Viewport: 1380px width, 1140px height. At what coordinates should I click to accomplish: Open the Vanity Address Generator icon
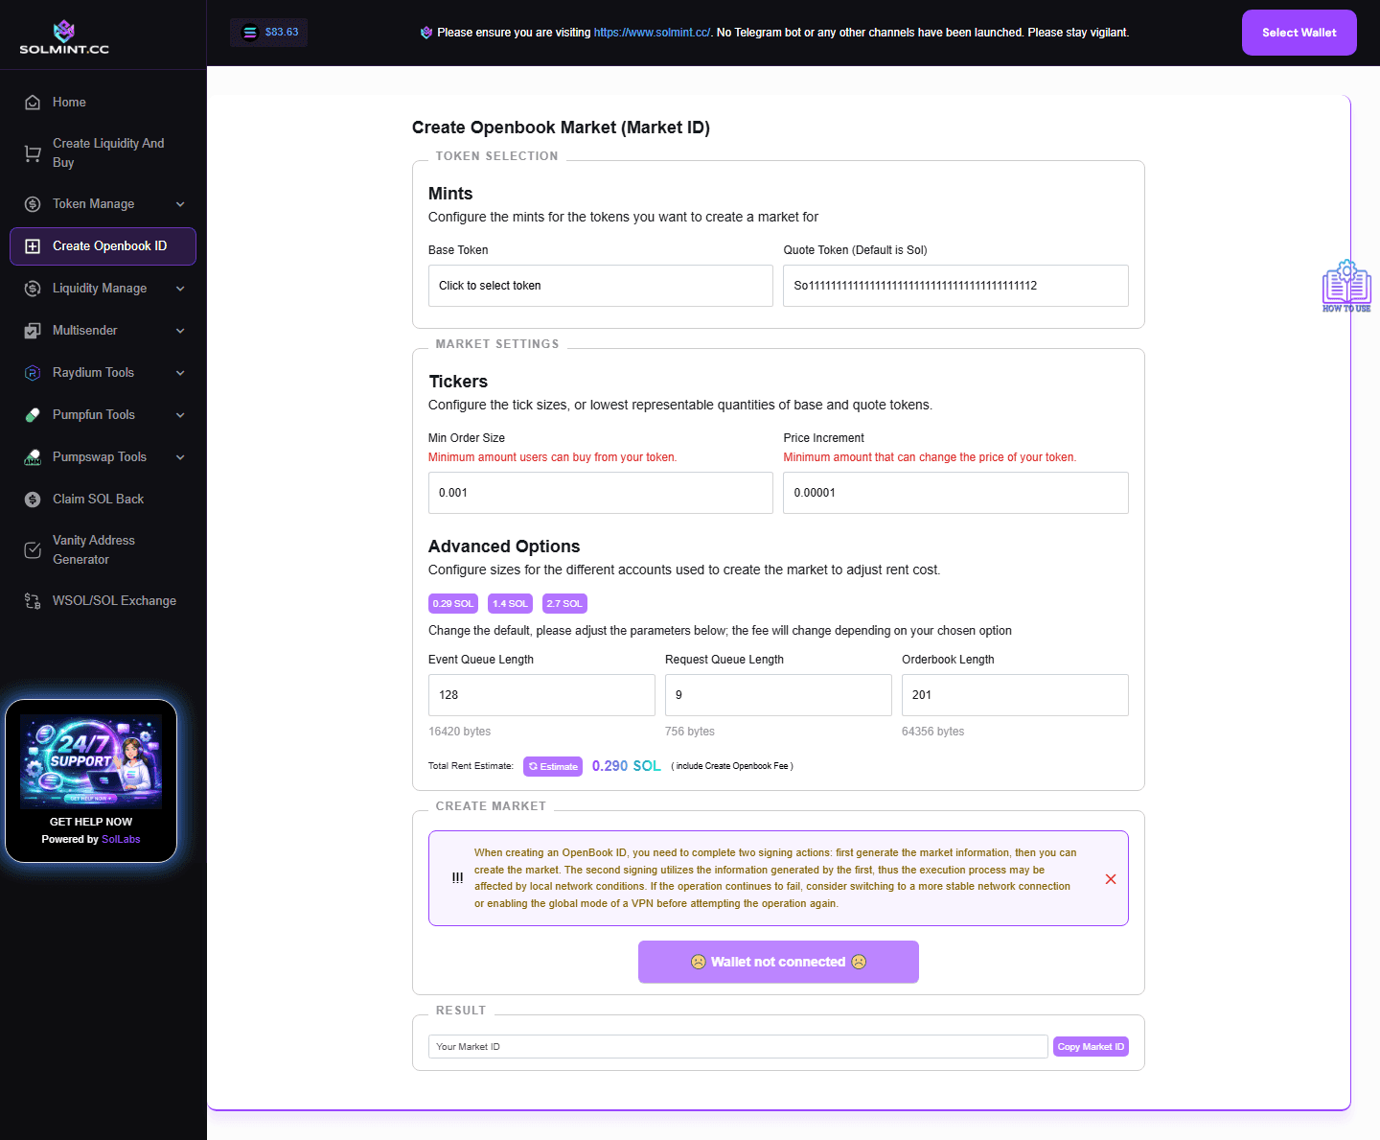point(32,549)
